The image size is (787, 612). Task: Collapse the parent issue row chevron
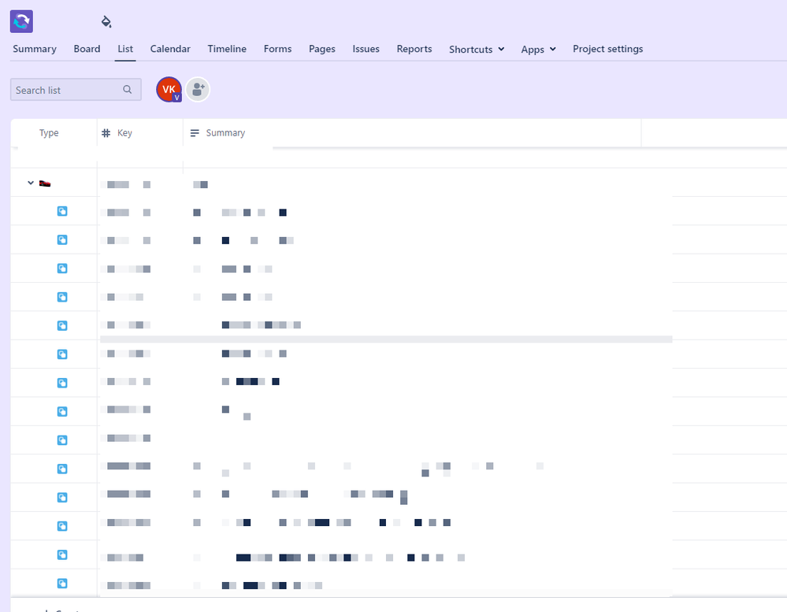[x=31, y=183]
